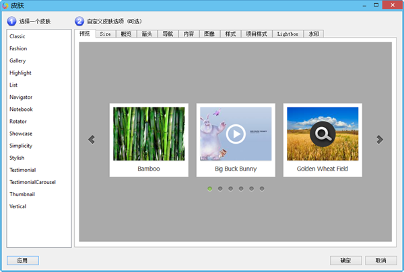The height and width of the screenshot is (272, 404).
Task: Click the 取消 cancel button
Action: (380, 261)
